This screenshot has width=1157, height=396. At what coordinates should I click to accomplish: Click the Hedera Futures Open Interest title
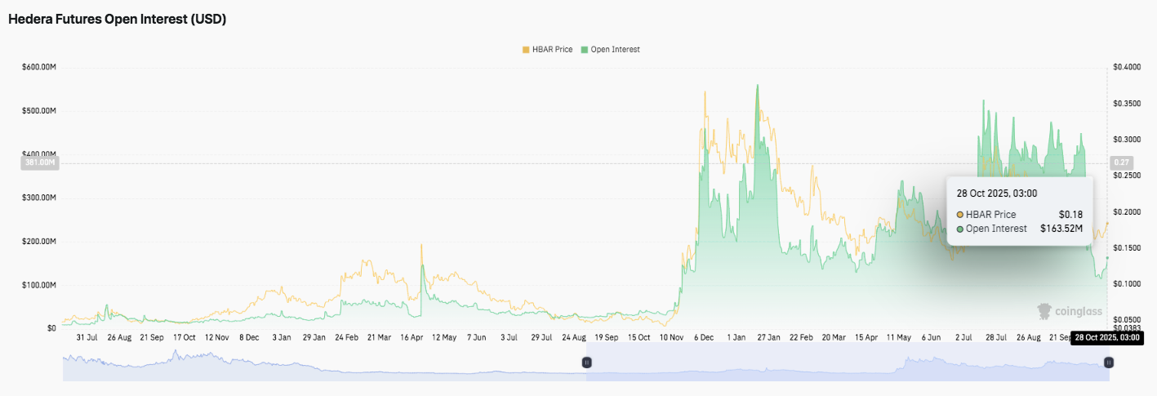117,20
